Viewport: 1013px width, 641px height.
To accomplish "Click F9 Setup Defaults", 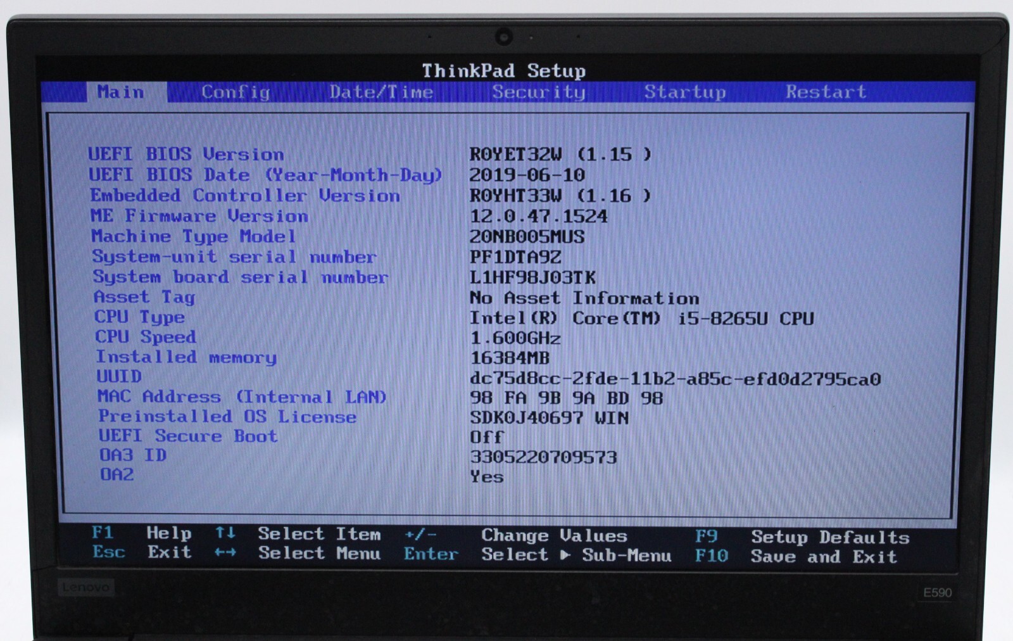I will (802, 537).
